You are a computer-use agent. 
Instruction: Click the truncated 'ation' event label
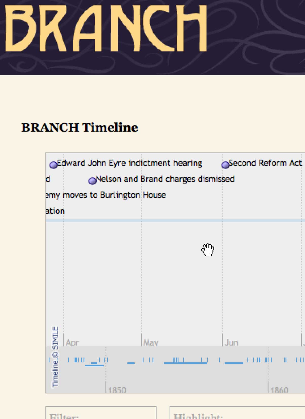[56, 211]
